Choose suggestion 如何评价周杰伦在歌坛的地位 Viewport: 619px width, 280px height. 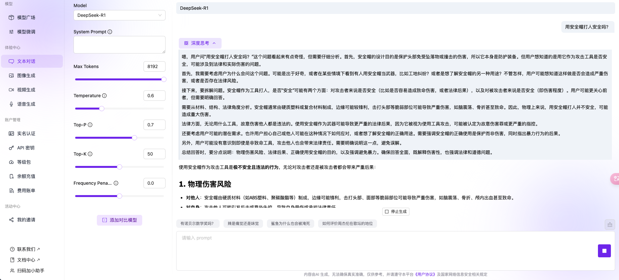point(347,224)
